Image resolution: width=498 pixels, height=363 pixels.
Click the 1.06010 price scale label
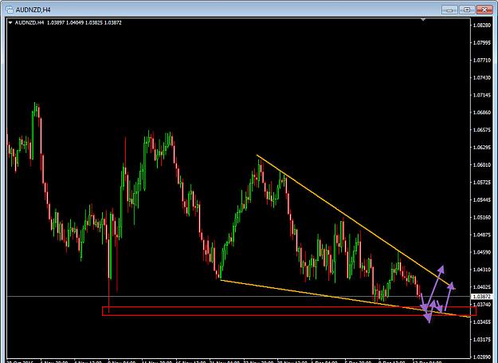[x=482, y=164]
